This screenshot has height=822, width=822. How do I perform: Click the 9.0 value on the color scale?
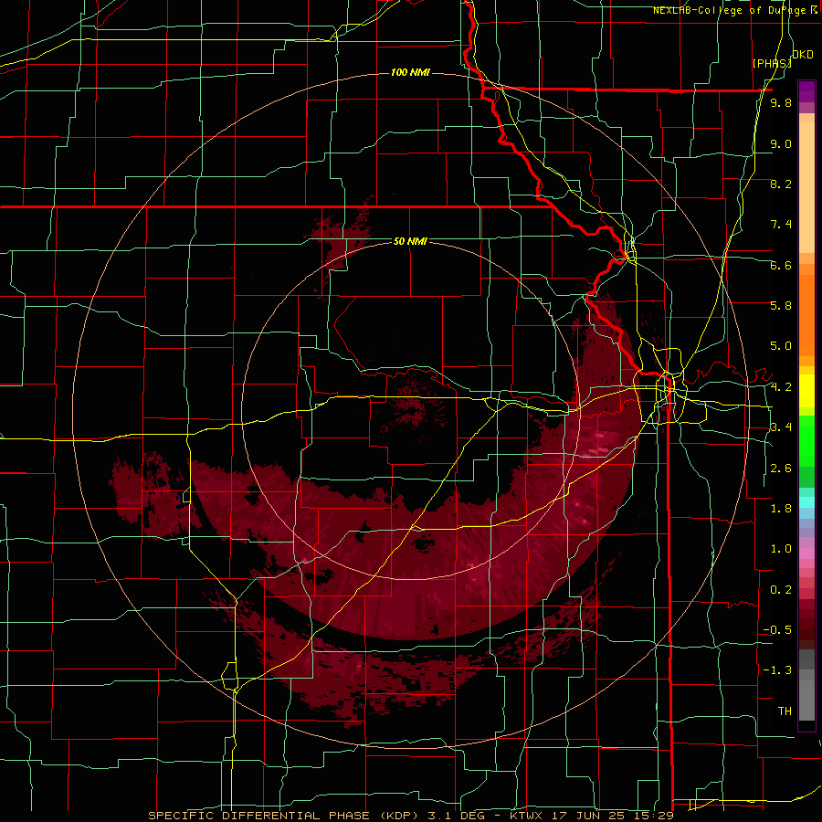click(x=781, y=143)
